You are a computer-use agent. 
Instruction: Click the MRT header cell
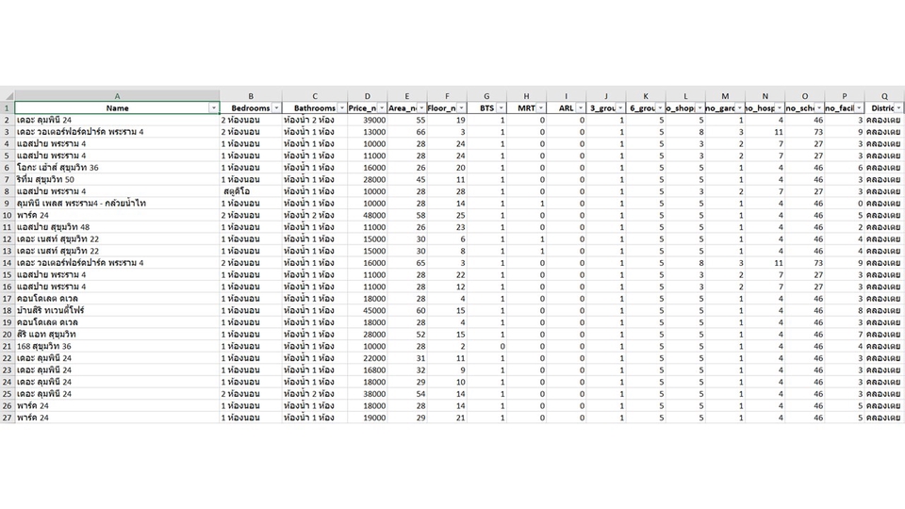click(526, 107)
